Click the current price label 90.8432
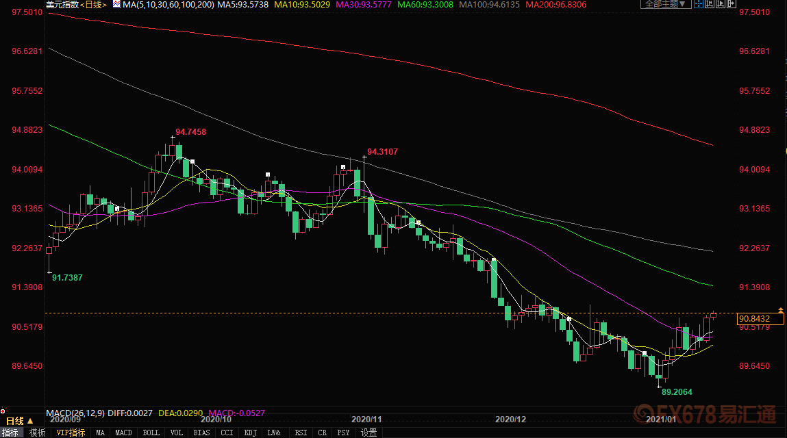This screenshot has width=787, height=438. 753,319
